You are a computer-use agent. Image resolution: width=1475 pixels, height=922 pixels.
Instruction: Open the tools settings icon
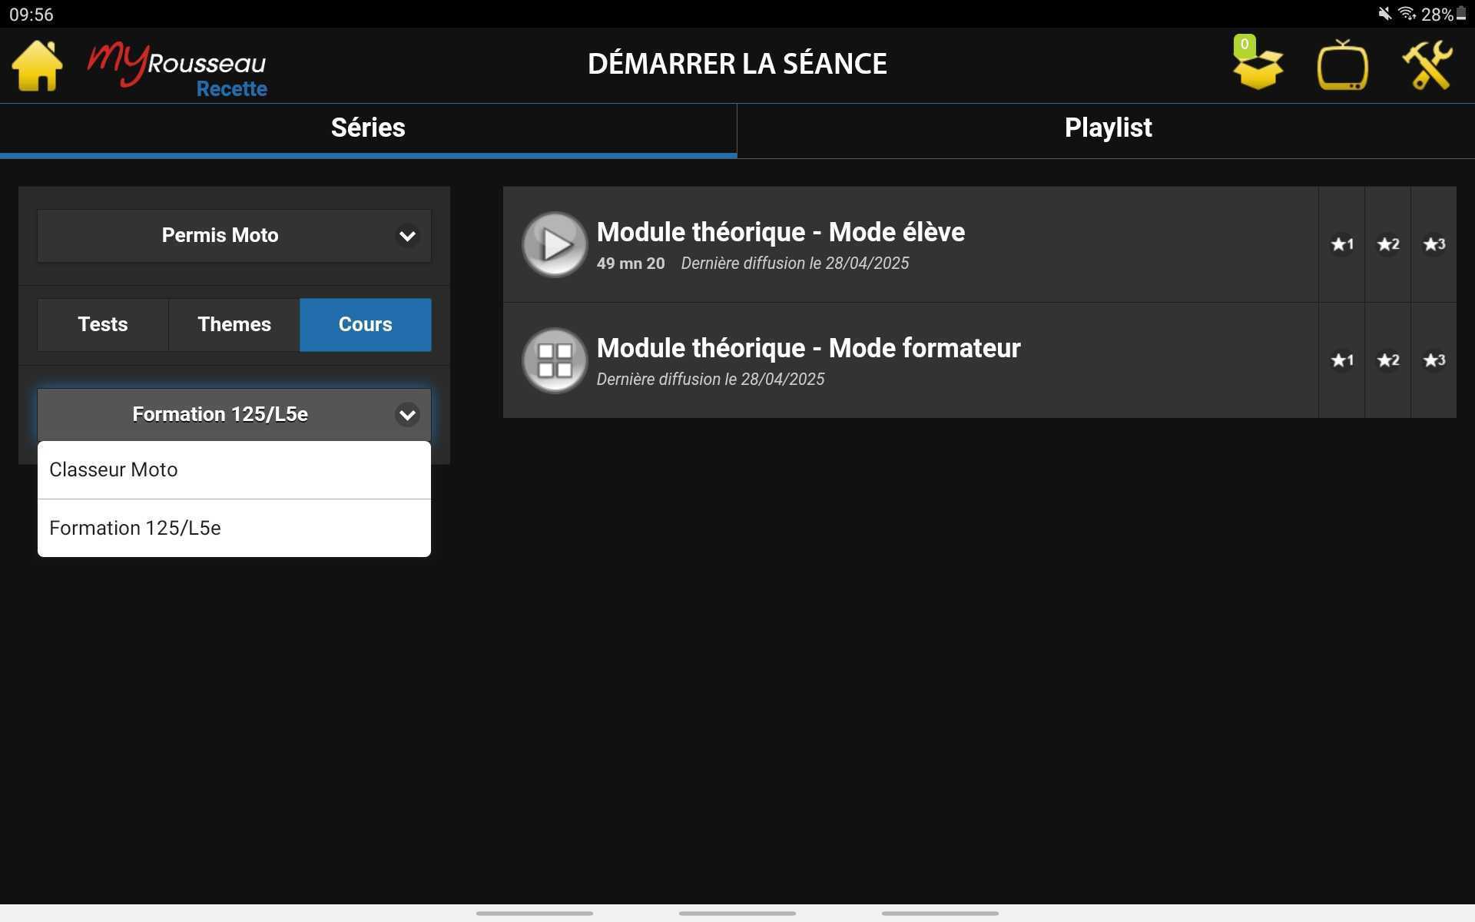(x=1427, y=66)
